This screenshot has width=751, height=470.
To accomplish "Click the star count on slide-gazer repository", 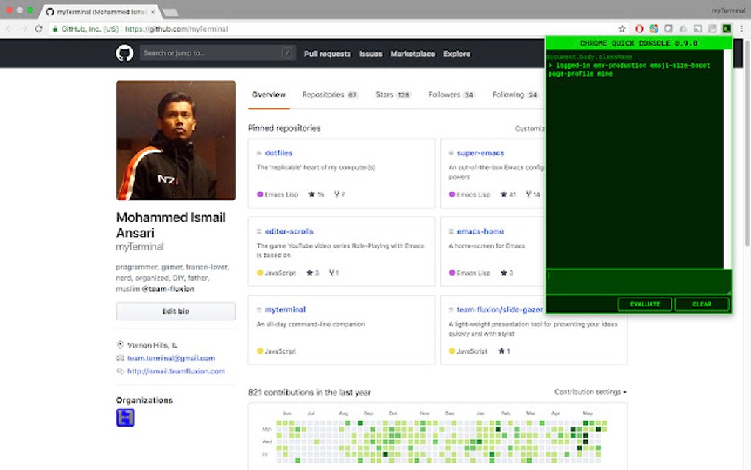I will coord(504,351).
